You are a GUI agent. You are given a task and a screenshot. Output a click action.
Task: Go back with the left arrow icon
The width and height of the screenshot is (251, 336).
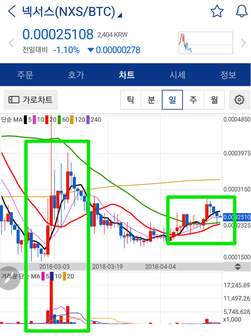[x=11, y=11]
